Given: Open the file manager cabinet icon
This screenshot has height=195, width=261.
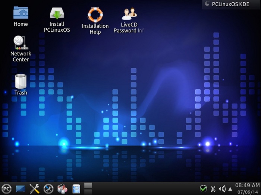Looking at the screenshot, I should click(76, 189).
